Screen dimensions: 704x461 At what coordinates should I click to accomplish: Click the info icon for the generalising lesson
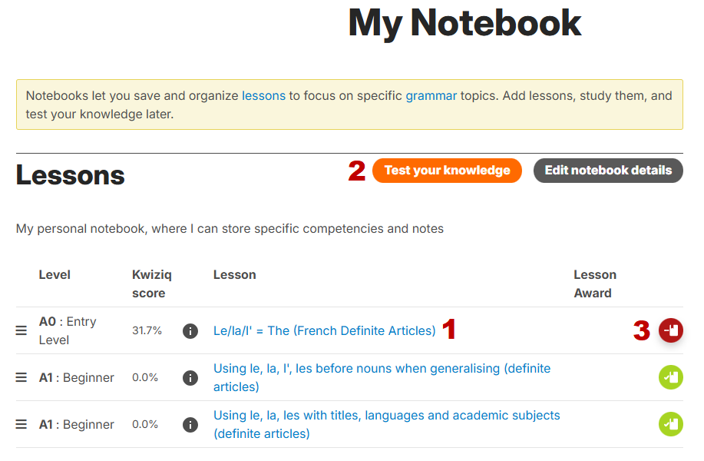pyautogui.click(x=190, y=377)
